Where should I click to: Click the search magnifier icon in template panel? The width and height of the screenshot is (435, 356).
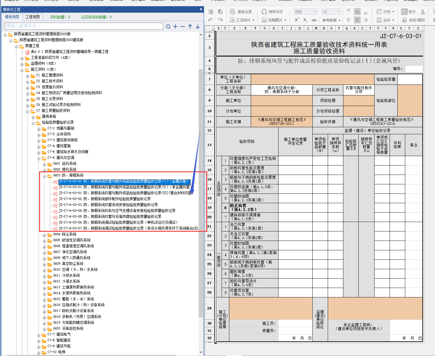[168, 27]
